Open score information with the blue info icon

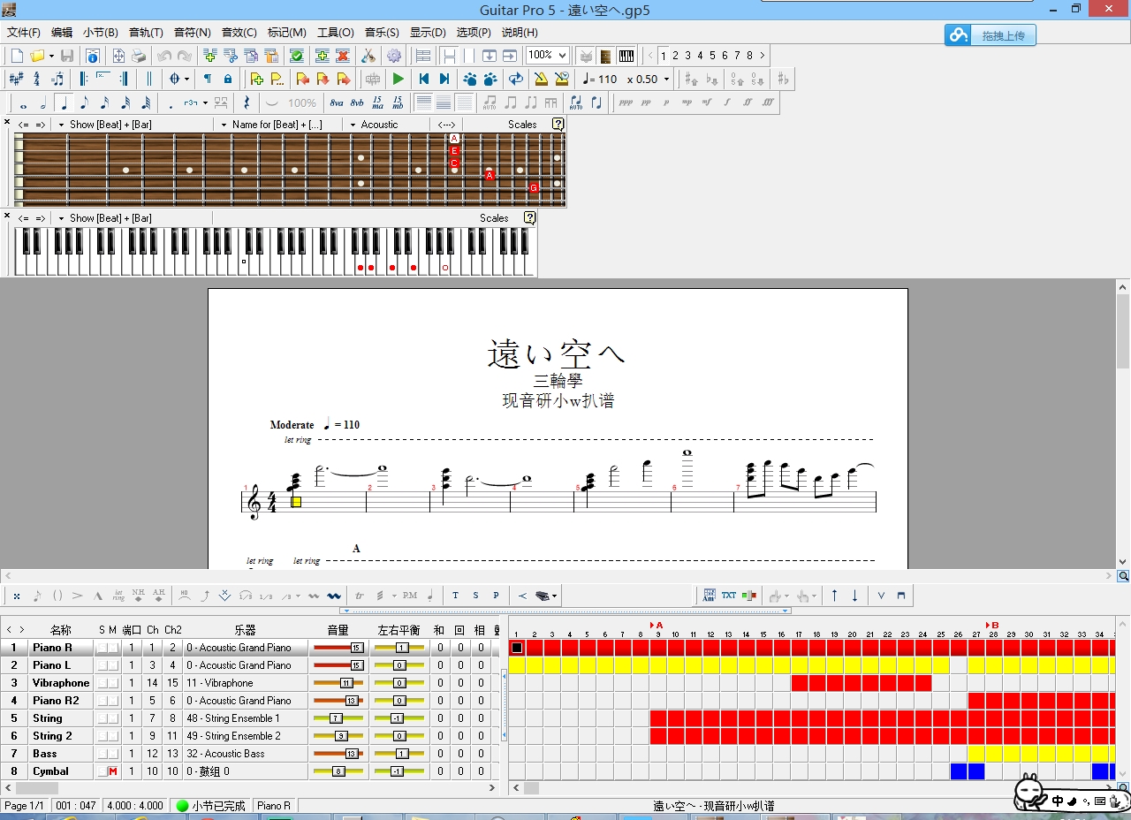coord(93,56)
